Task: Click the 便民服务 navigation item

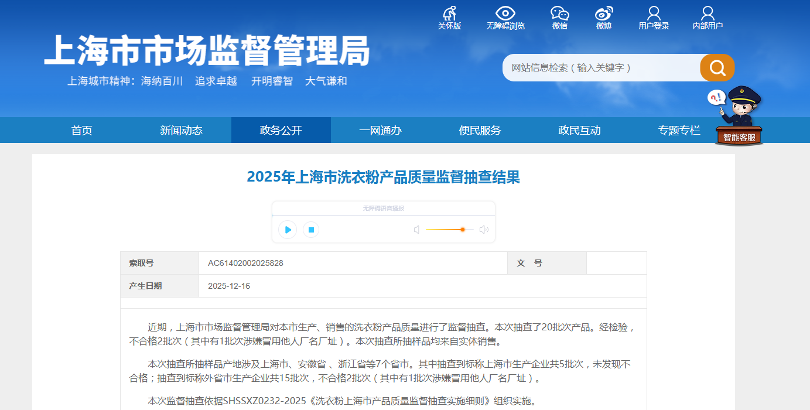Action: pos(480,130)
